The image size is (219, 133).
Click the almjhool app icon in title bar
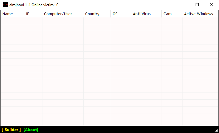5,5
